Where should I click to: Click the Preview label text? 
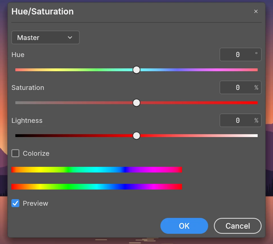[x=36, y=203]
